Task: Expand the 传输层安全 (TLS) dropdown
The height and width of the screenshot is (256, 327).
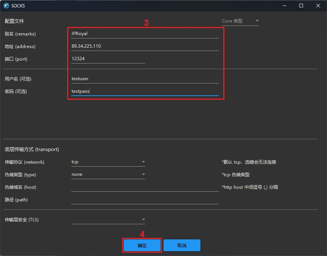Action: pos(108,220)
